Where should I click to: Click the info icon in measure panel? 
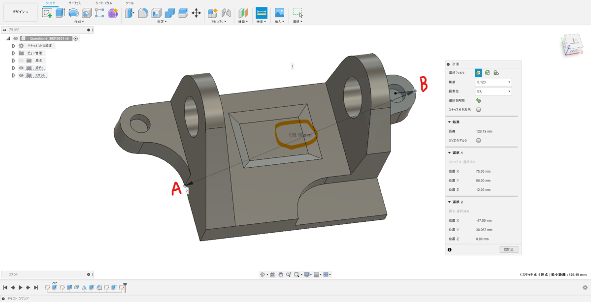pos(450,250)
